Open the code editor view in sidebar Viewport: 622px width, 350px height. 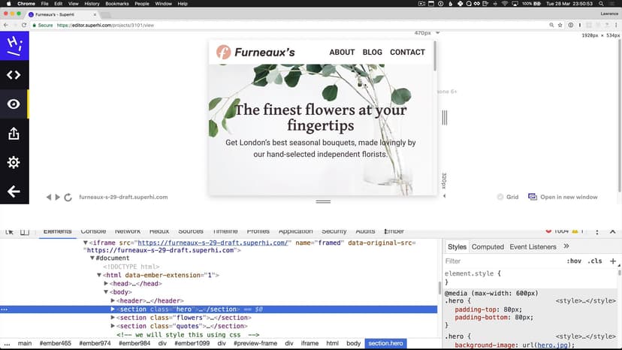(x=14, y=74)
